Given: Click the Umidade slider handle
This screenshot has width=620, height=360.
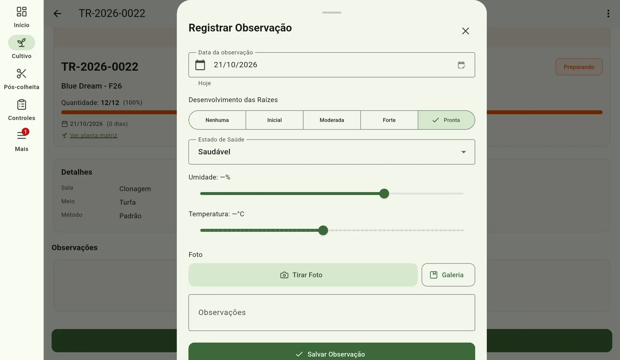Looking at the screenshot, I should click(x=384, y=194).
